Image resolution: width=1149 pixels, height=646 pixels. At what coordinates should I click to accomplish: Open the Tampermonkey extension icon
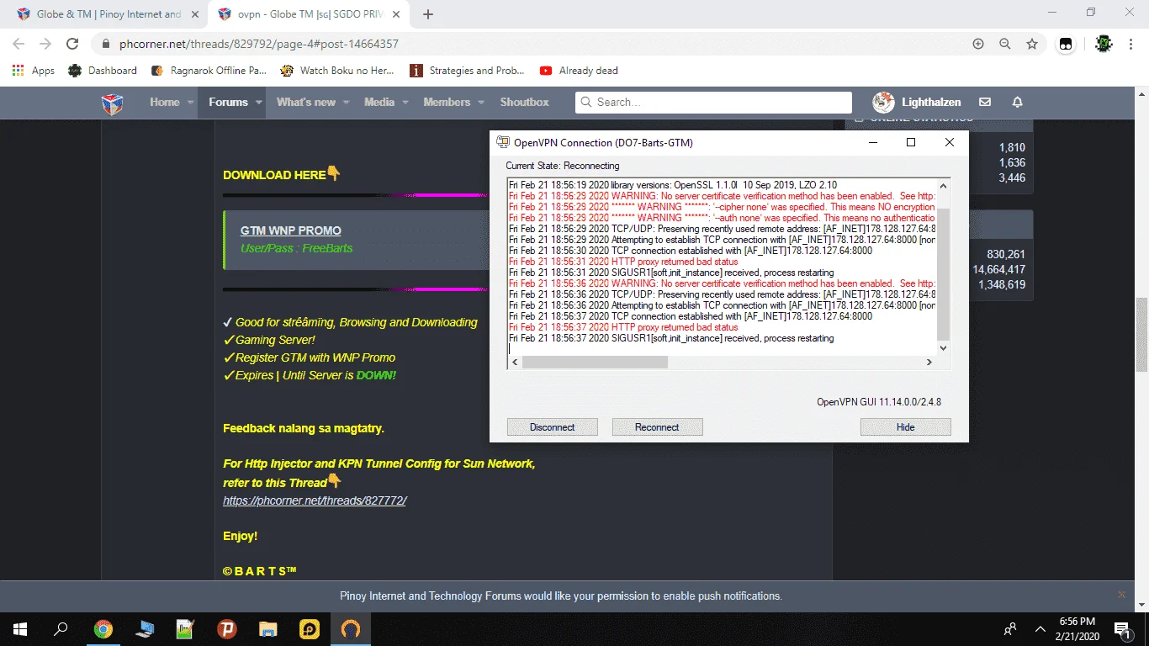[x=1066, y=44]
